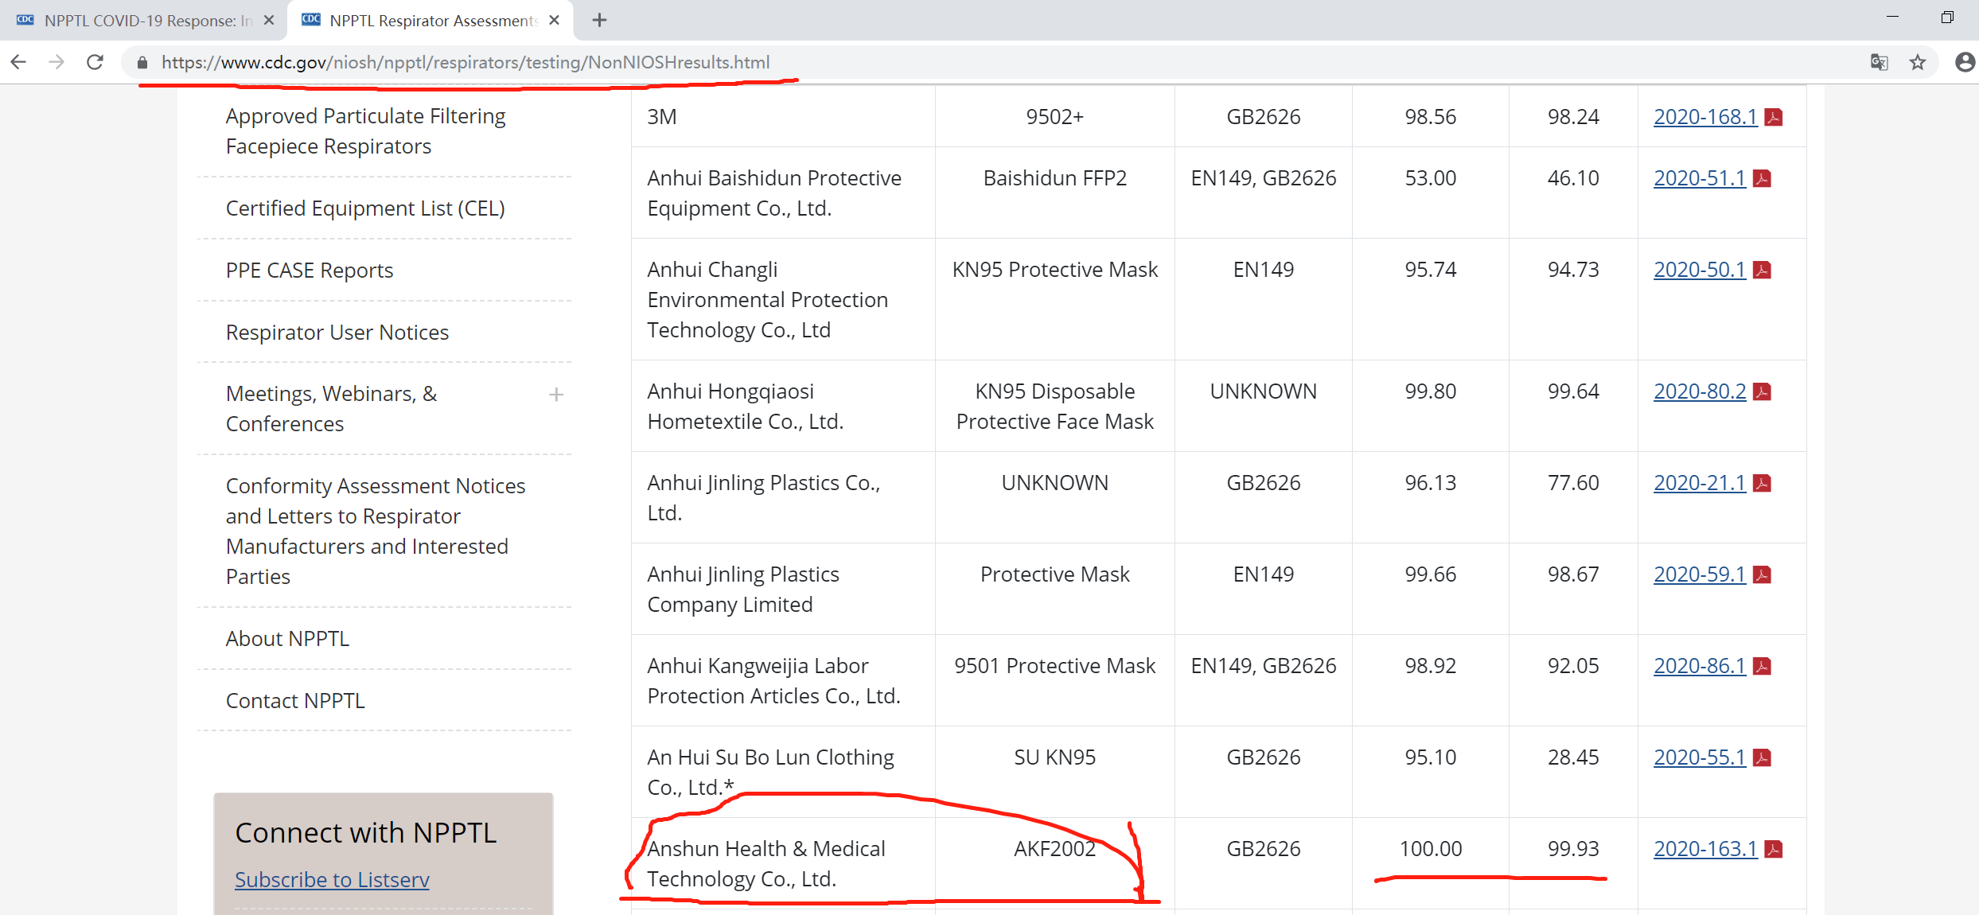Screen dimensions: 1979x915
Task: Click the browser back arrow
Action: point(19,62)
